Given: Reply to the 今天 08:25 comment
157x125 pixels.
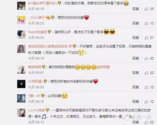Looking at the screenshot, I should 136,23.
